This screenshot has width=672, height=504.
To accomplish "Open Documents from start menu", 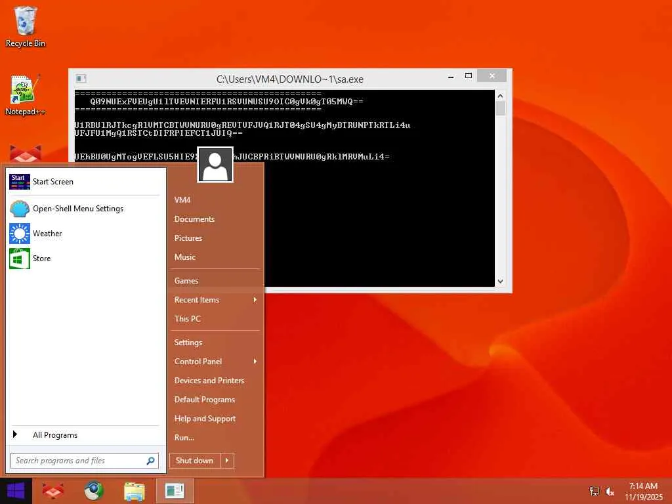I will point(215,219).
